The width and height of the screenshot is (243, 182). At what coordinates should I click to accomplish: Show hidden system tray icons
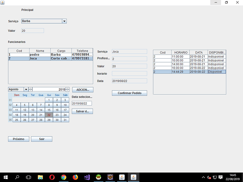tap(203, 177)
